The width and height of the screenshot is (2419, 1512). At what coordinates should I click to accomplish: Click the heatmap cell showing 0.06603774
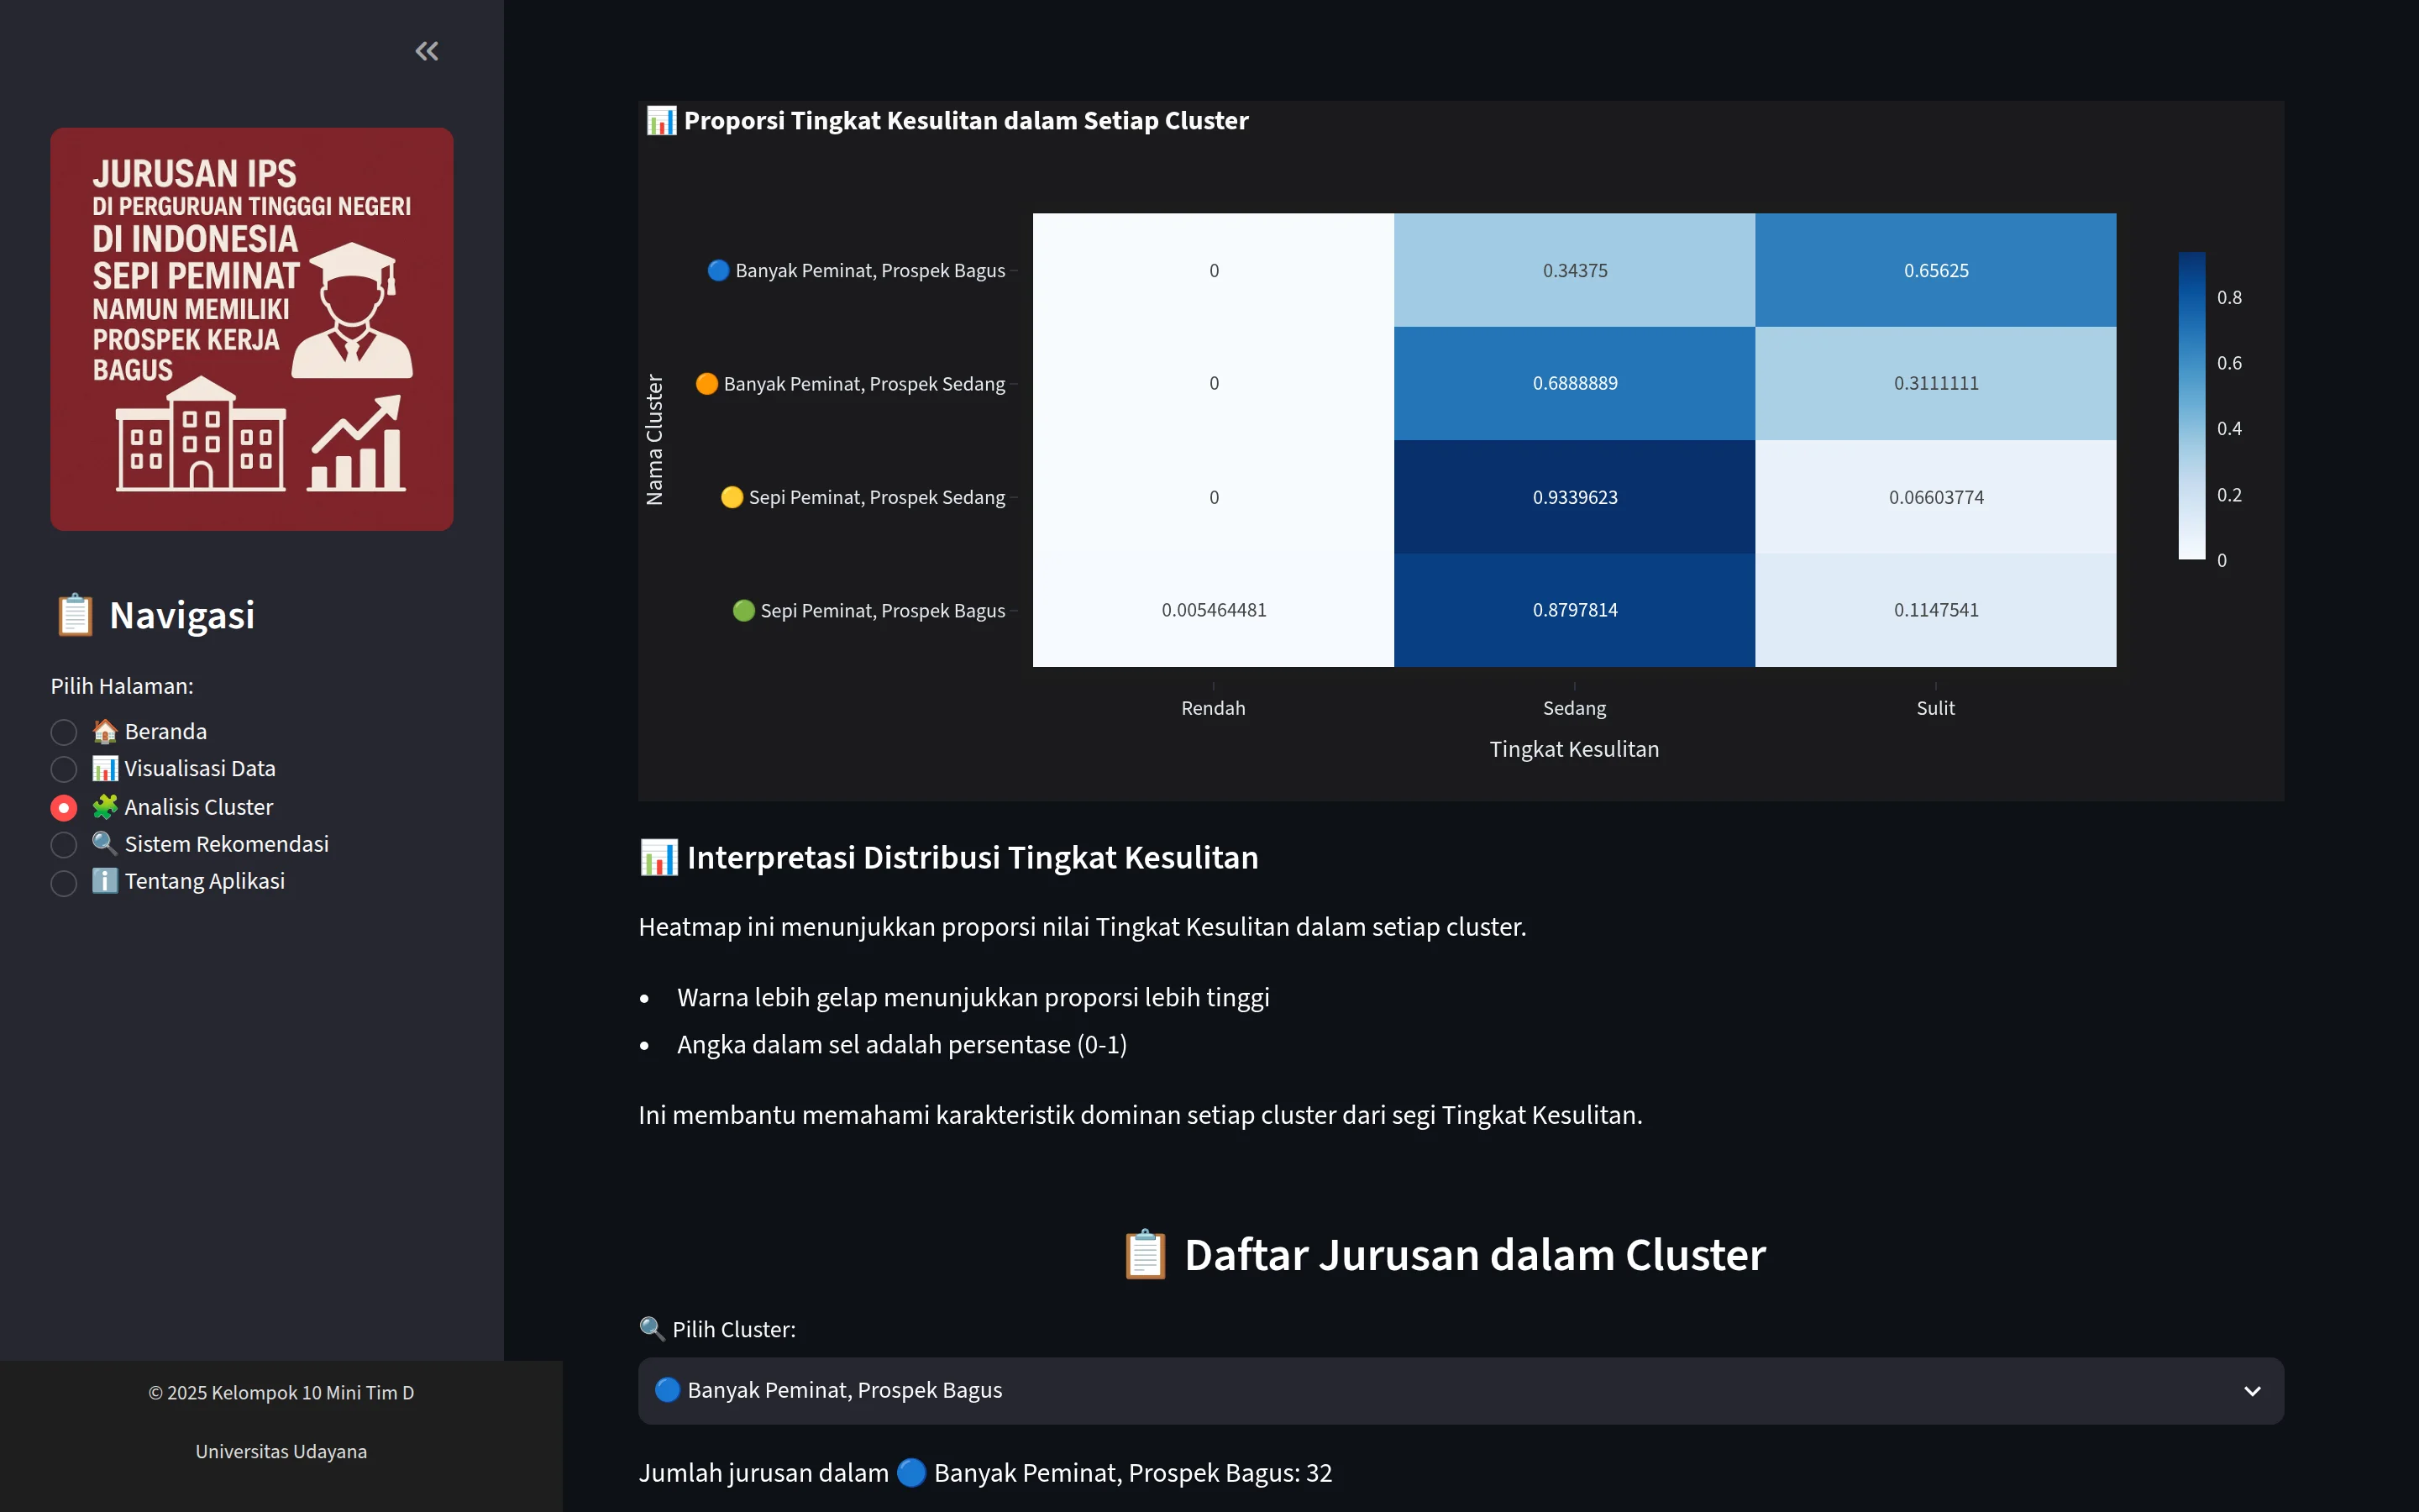tap(1935, 497)
